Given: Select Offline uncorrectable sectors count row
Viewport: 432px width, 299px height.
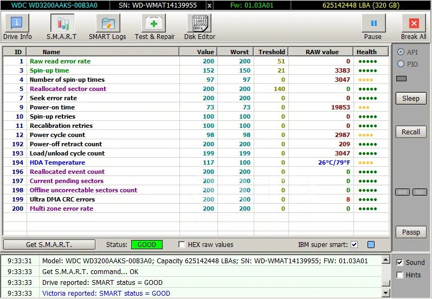Looking at the screenshot, I should [x=196, y=190].
